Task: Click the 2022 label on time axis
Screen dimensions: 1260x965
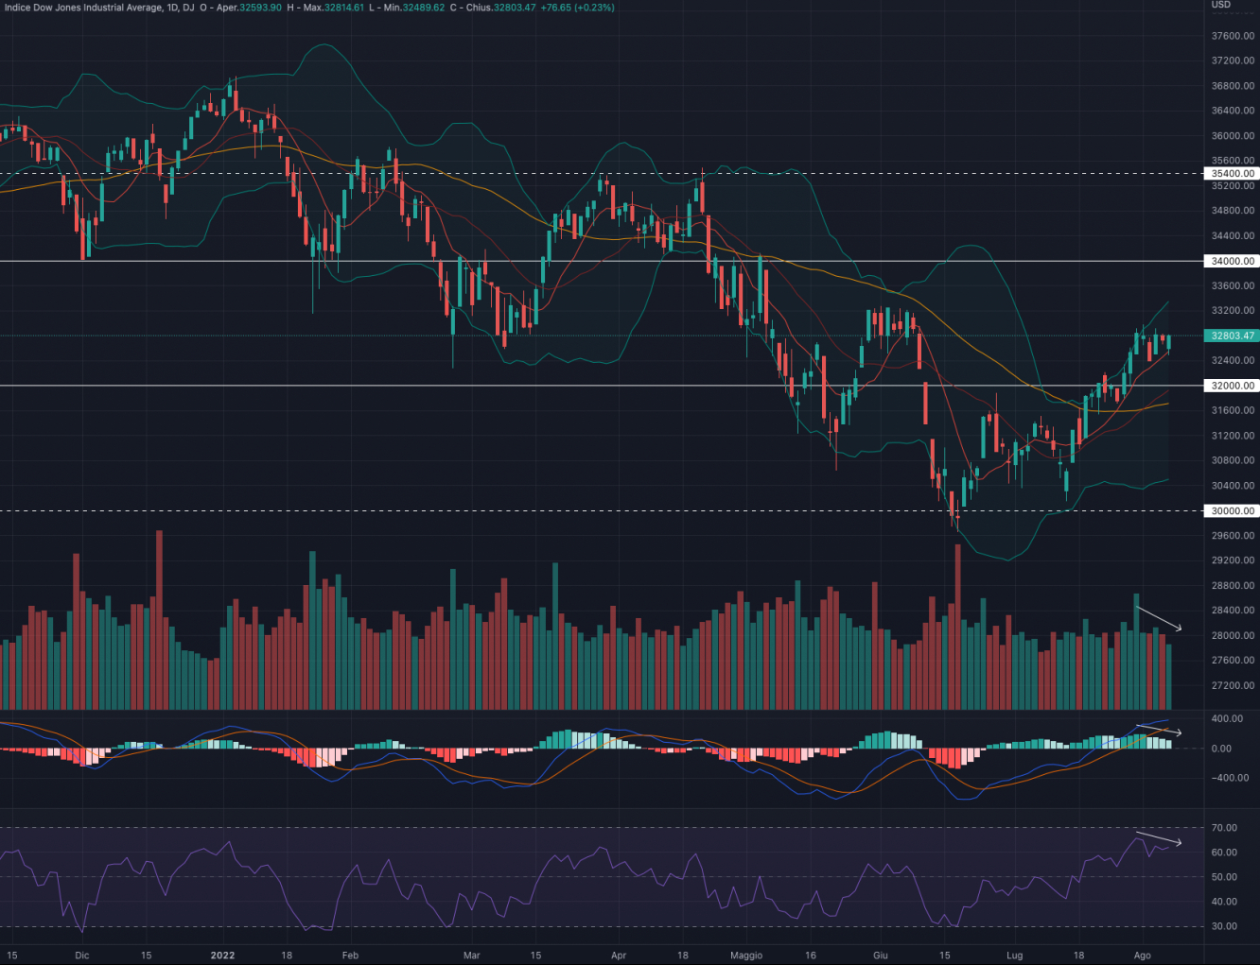Action: [222, 956]
